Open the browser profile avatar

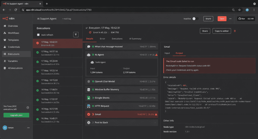pyautogui.click(x=247, y=10)
